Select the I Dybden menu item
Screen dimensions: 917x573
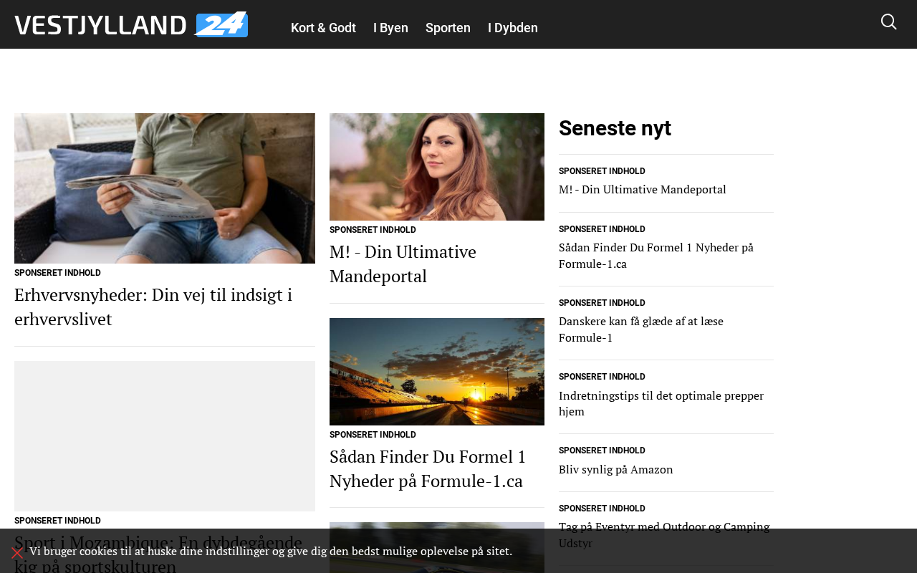[513, 28]
